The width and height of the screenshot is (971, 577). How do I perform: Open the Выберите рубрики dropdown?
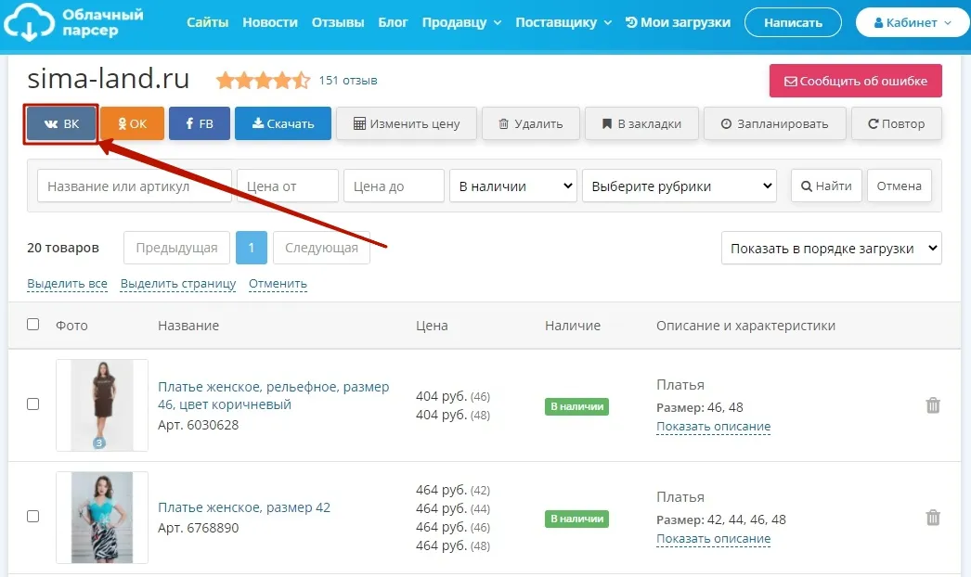click(680, 186)
